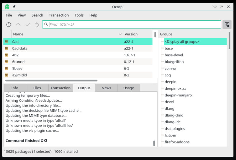Switch to the News tab
This screenshot has height=160, width=236.
coord(106,88)
